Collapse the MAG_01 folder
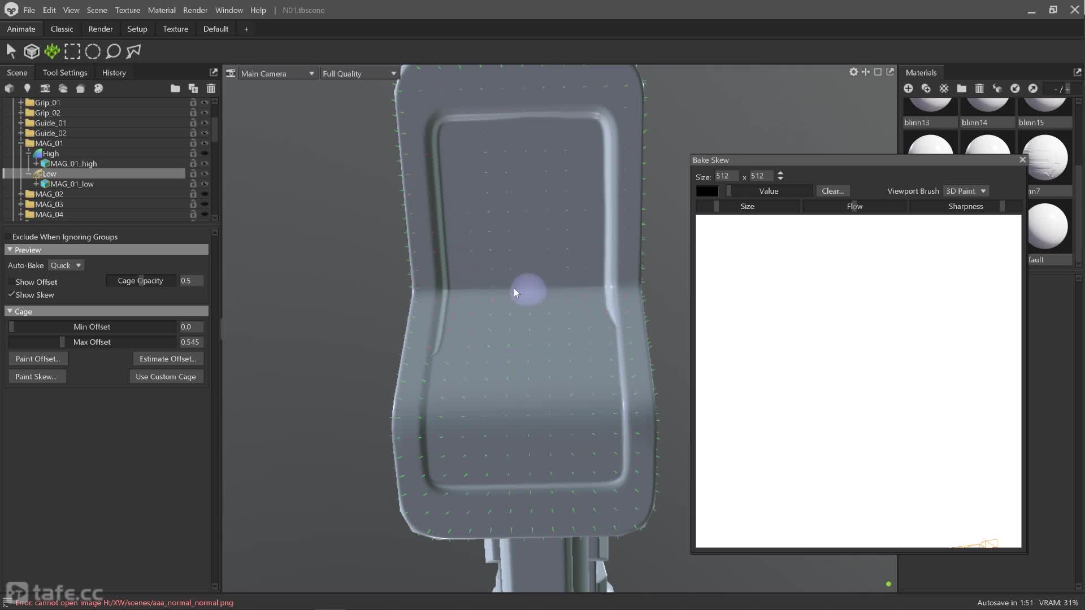The height and width of the screenshot is (610, 1085). pyautogui.click(x=21, y=143)
